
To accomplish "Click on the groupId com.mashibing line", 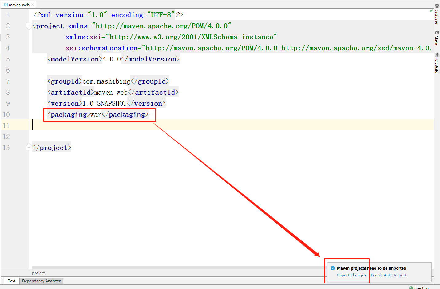I will coord(106,81).
